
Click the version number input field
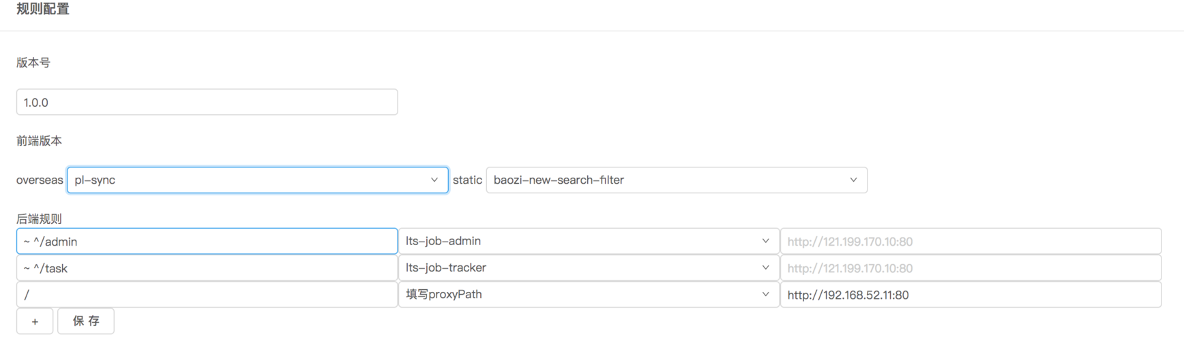pyautogui.click(x=207, y=102)
